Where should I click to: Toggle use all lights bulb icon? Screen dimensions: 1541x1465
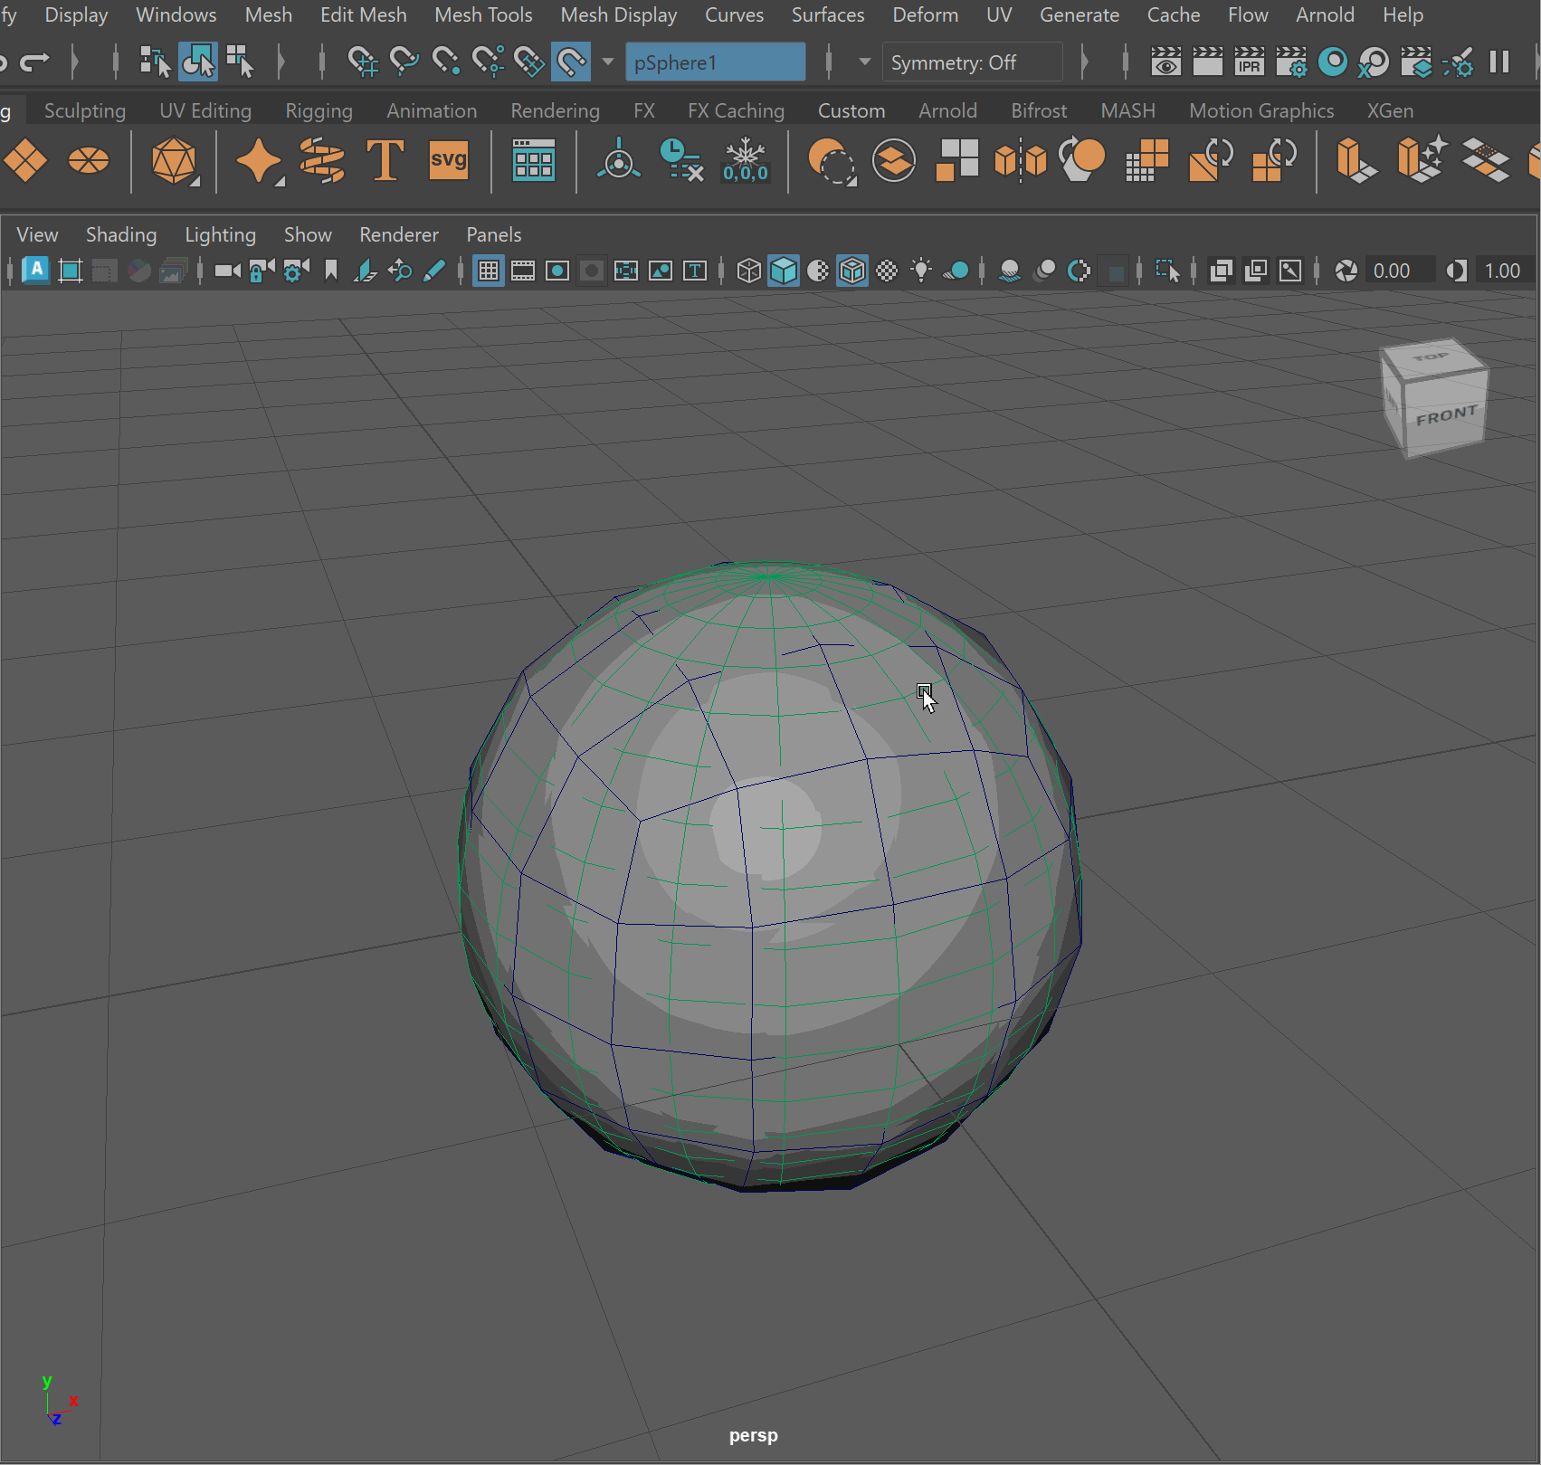[x=921, y=271]
